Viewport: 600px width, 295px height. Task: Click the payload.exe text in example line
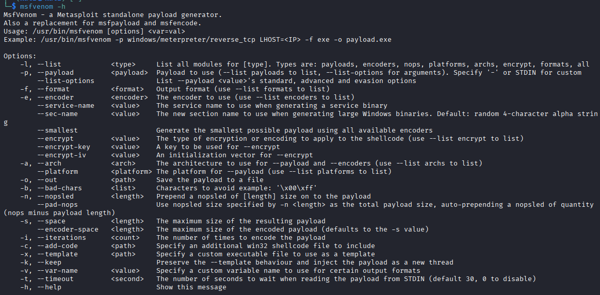pos(369,39)
